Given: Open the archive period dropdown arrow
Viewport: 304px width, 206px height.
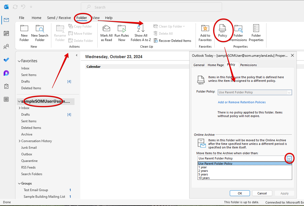Looking at the screenshot, I should (x=289, y=158).
